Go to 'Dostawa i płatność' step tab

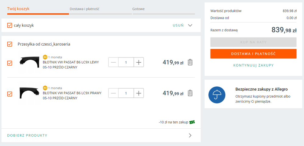tap(85, 9)
